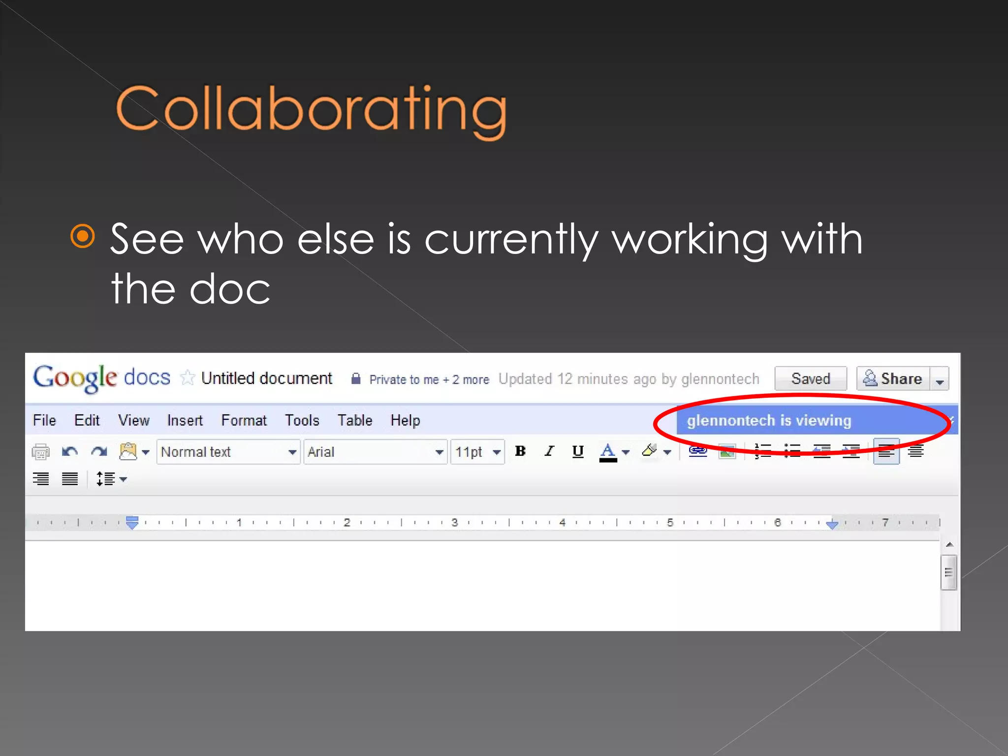The height and width of the screenshot is (756, 1008).
Task: Open the Table menu
Action: 355,420
